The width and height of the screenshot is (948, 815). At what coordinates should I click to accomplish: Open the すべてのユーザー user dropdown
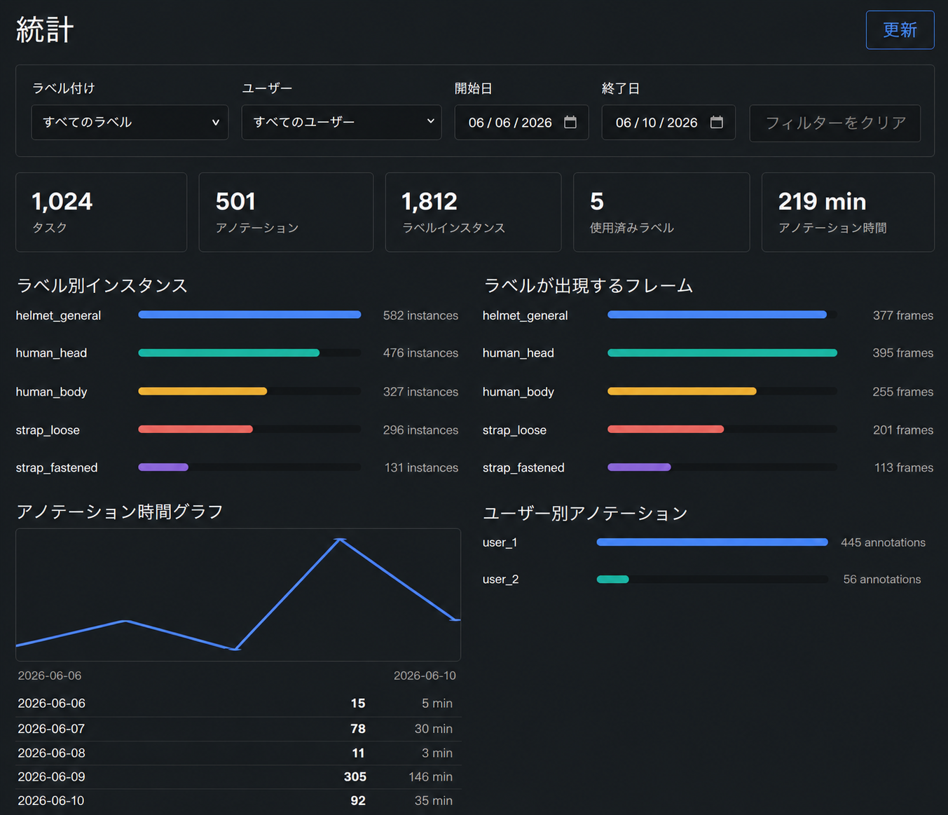point(341,123)
